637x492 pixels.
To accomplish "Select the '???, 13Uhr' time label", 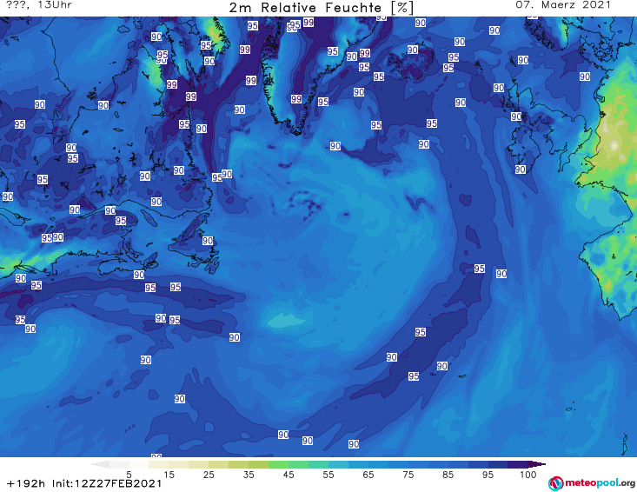I will (39, 5).
